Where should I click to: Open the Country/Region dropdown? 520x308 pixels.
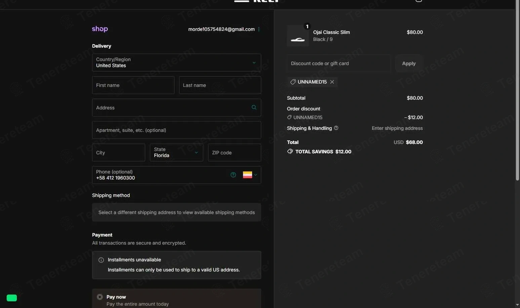pos(176,63)
